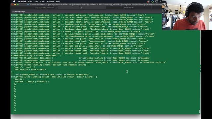The width and height of the screenshot is (212, 119).
Task: Click the catalog=Actions registry="Moleculer Registry" line
Action: pyautogui.click(x=50, y=74)
